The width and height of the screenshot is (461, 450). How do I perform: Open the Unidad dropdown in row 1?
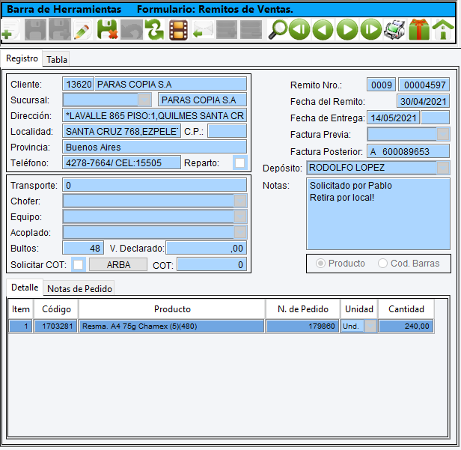[x=370, y=326]
